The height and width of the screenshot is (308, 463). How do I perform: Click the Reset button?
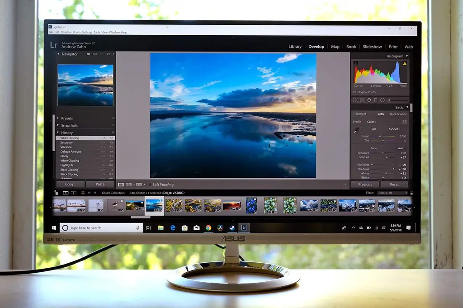[x=394, y=185]
